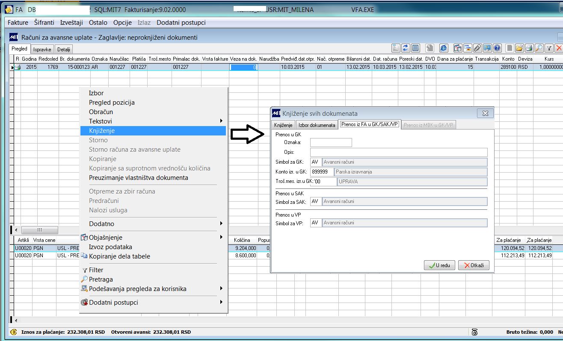Choose Filter in context menu
Viewport: 563px width, 341px height.
[x=154, y=270]
